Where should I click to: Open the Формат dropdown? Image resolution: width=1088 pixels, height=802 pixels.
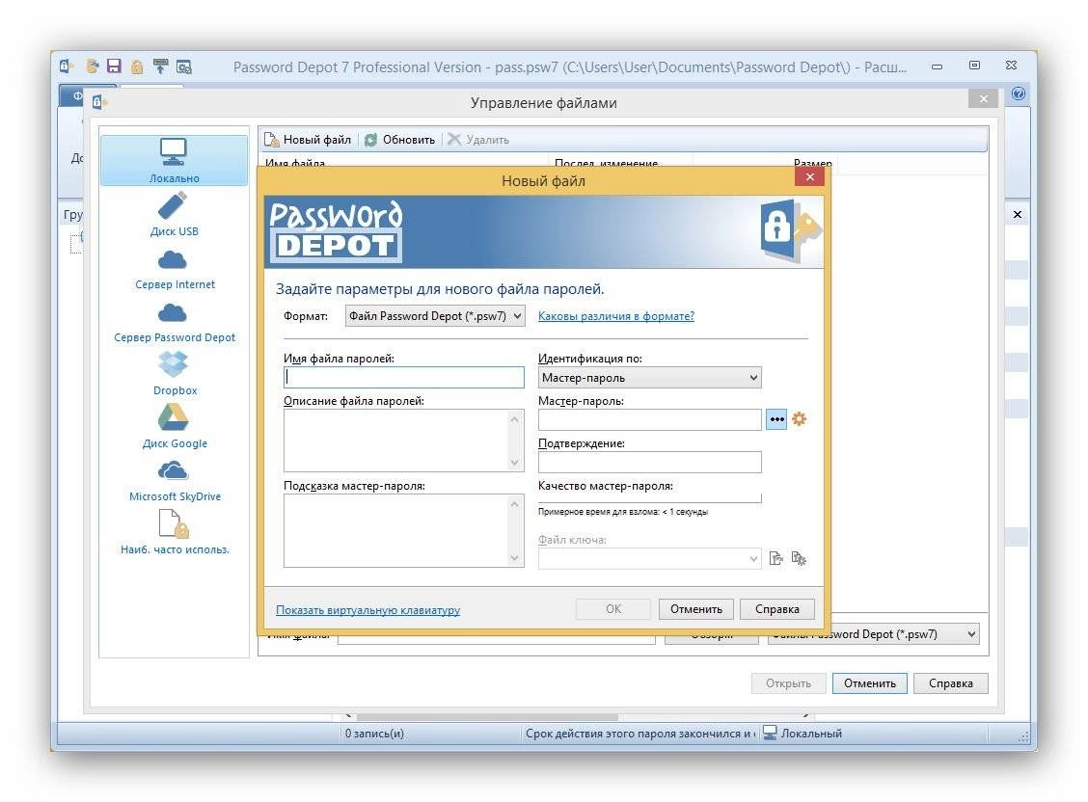[435, 316]
